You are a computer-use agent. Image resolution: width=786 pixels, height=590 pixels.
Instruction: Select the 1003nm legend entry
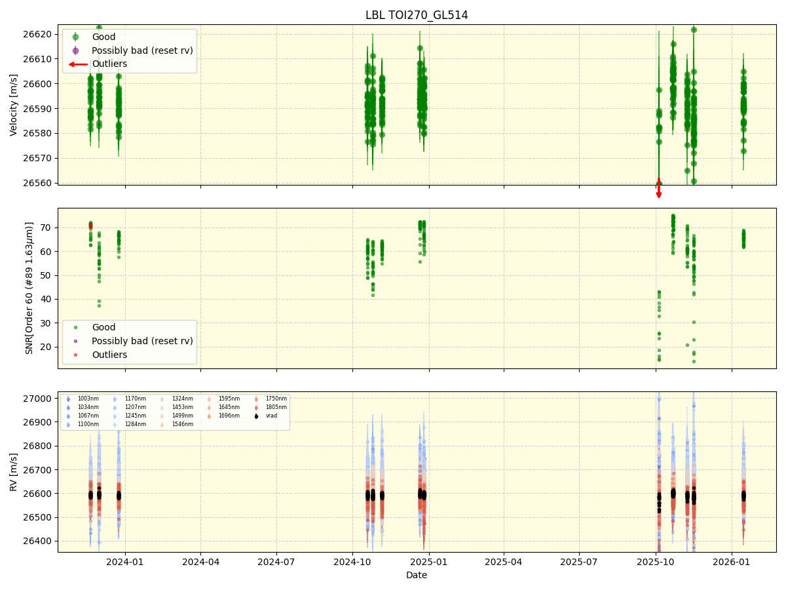coord(88,399)
